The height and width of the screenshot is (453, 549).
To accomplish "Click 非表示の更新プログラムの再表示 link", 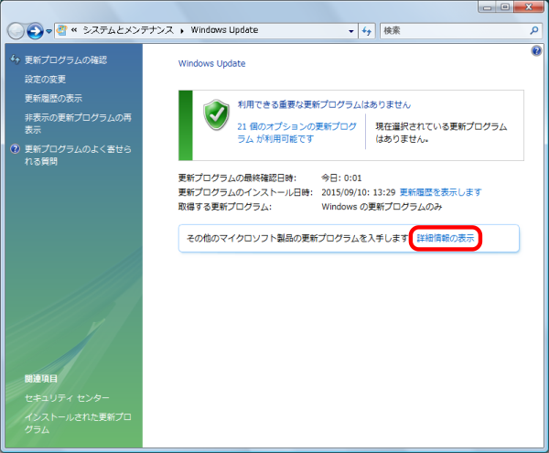I will 78,124.
